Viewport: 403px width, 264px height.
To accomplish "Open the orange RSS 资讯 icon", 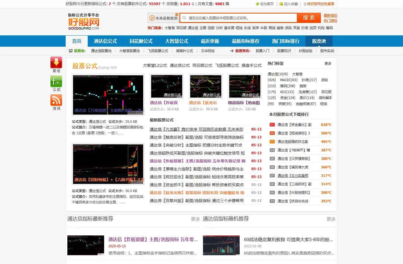I will tap(56, 100).
